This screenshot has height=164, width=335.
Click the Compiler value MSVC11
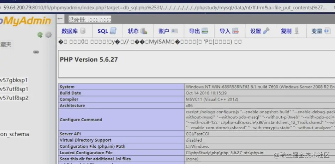pos(212,99)
